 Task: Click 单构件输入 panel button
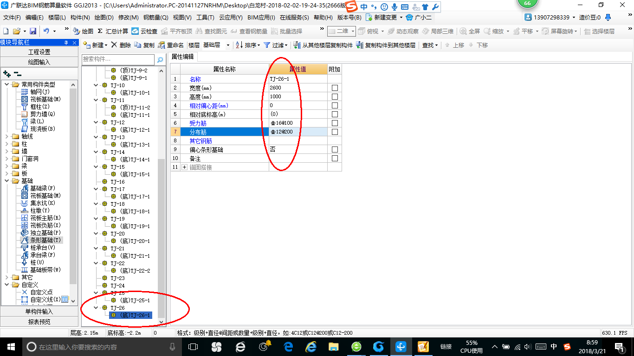(39, 311)
